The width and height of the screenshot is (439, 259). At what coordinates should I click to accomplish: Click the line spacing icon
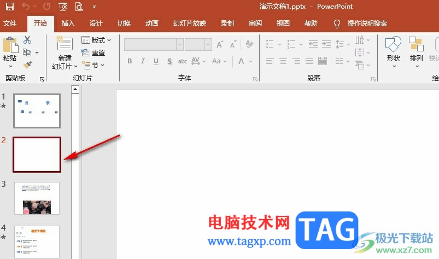(x=340, y=44)
